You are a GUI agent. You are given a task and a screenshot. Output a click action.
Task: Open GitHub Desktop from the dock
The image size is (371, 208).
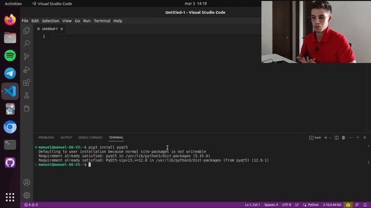tap(10, 162)
